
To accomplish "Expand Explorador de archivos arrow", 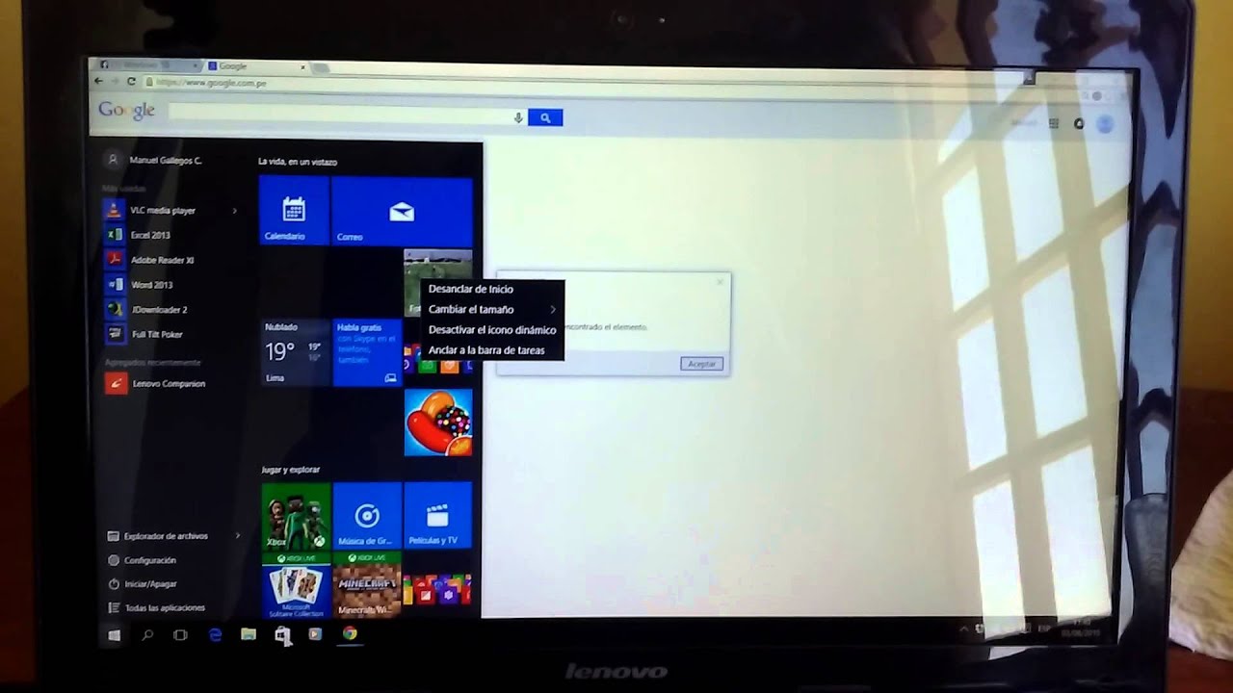I will (x=238, y=536).
